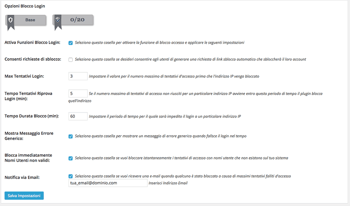Viewport: 350px width, 206px height.
Task: Select the Tempo Durata Blocco minutes field
Action: (x=78, y=116)
